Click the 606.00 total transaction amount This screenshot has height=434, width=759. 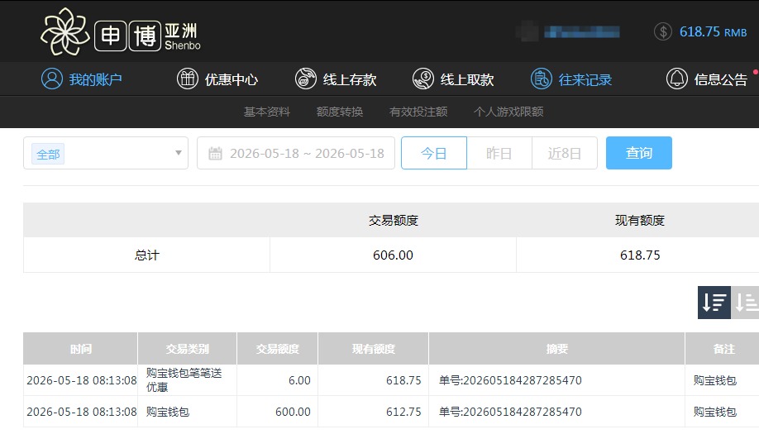[x=393, y=255]
